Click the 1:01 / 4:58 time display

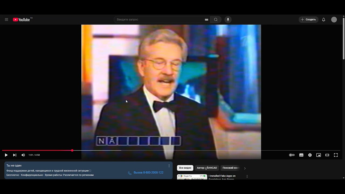coord(34,155)
